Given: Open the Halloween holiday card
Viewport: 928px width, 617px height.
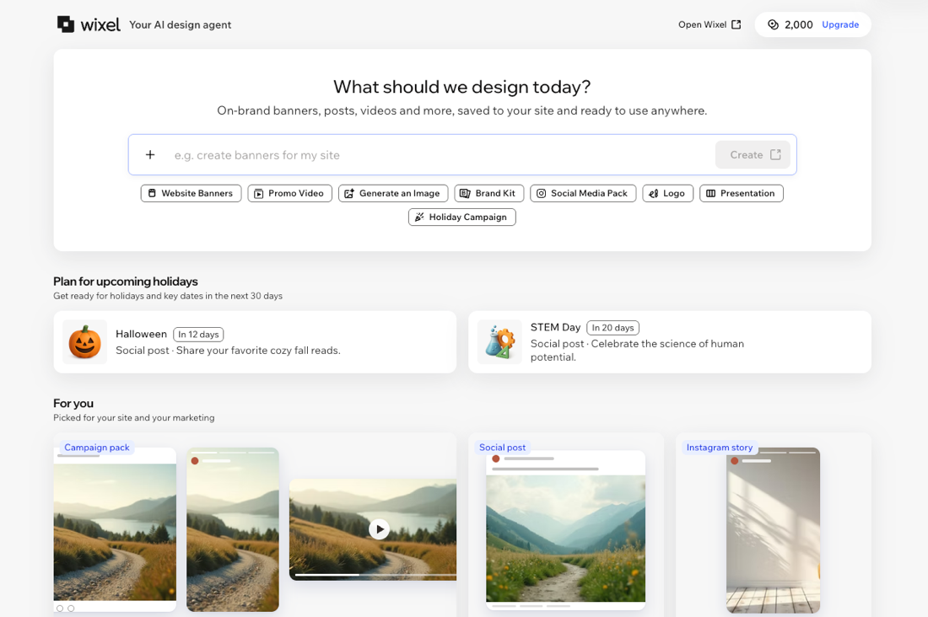Looking at the screenshot, I should [255, 342].
